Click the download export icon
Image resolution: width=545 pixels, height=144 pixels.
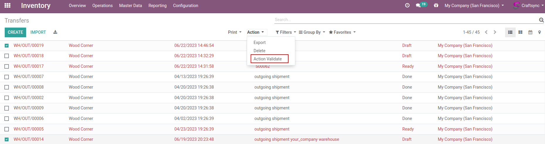tap(55, 32)
